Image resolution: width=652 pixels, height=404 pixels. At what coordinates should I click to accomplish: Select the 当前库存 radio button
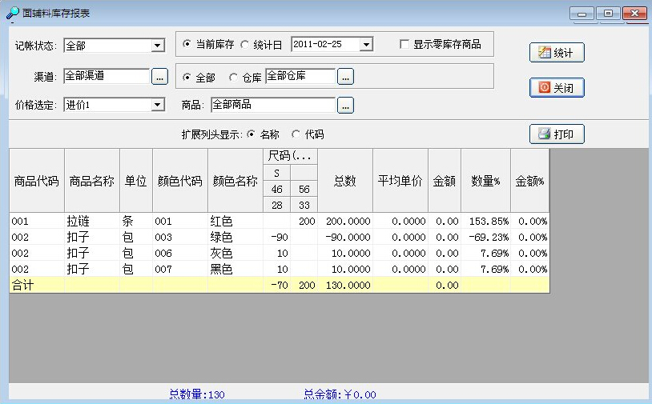(x=187, y=45)
